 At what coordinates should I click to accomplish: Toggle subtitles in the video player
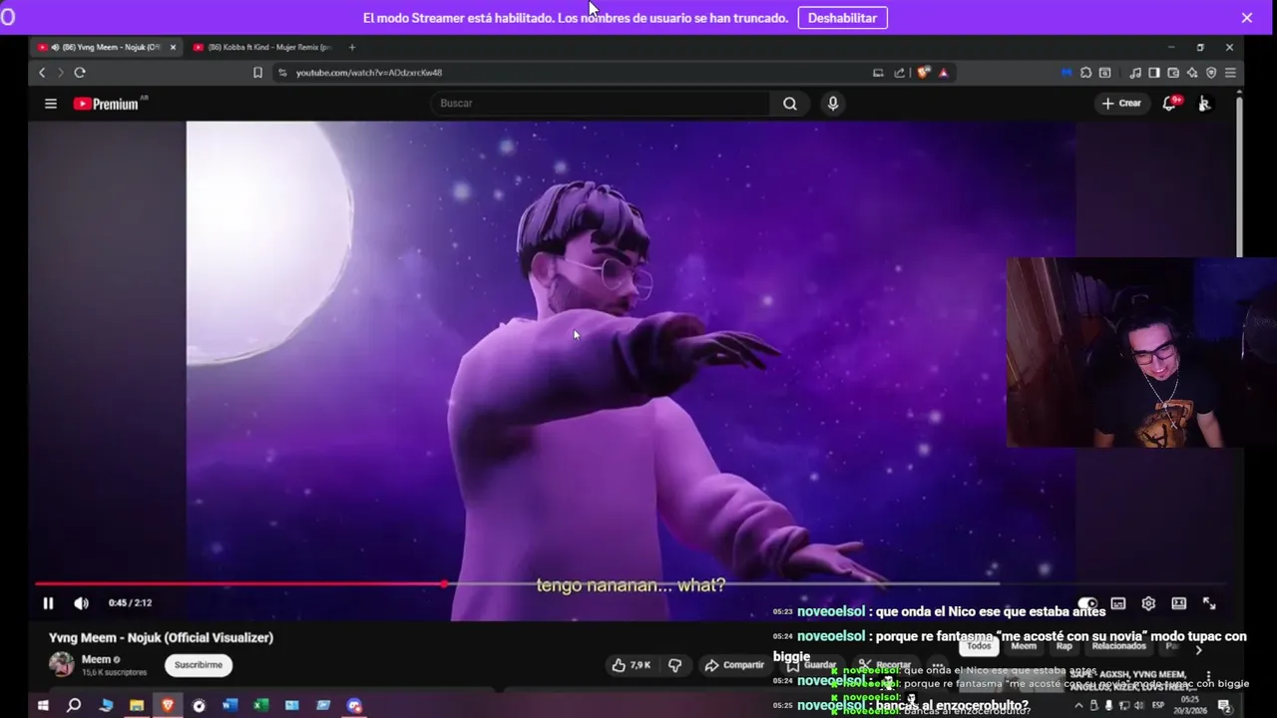tap(1118, 603)
